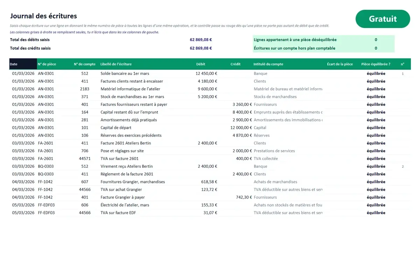Click the Facture 2601 Ateliers Bertin cell
Viewport: 420px width, 280px height.
click(x=126, y=143)
